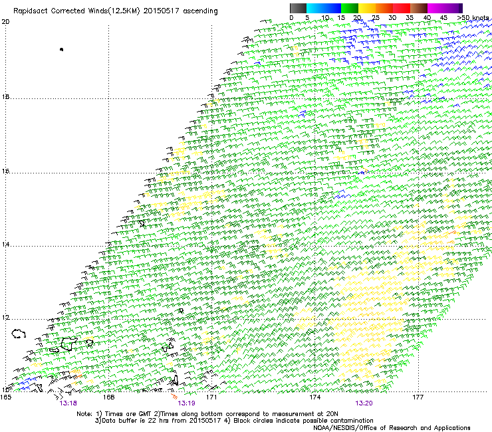
Task: Click the legend tick label '25'
Action: (375, 18)
